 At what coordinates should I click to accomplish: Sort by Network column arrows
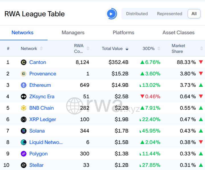click(41, 48)
